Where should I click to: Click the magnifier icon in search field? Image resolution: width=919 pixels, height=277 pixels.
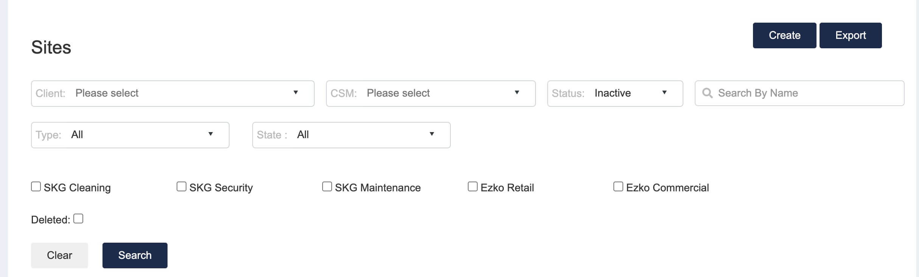(707, 93)
